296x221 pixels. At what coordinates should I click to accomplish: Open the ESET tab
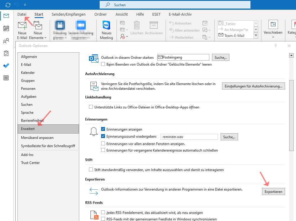pos(156,14)
